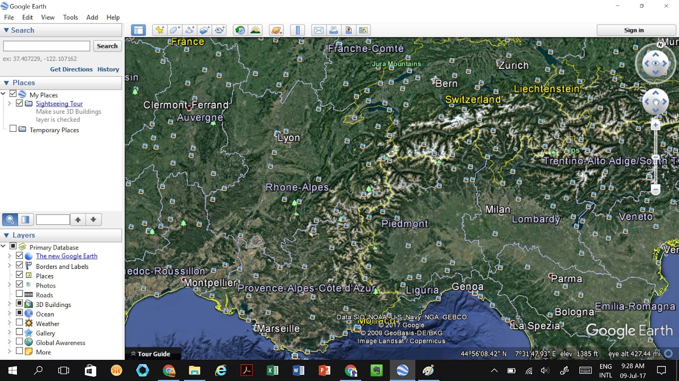Viewport: 679px width, 381px height.
Task: Open The new Google Earth link
Action: (x=67, y=256)
